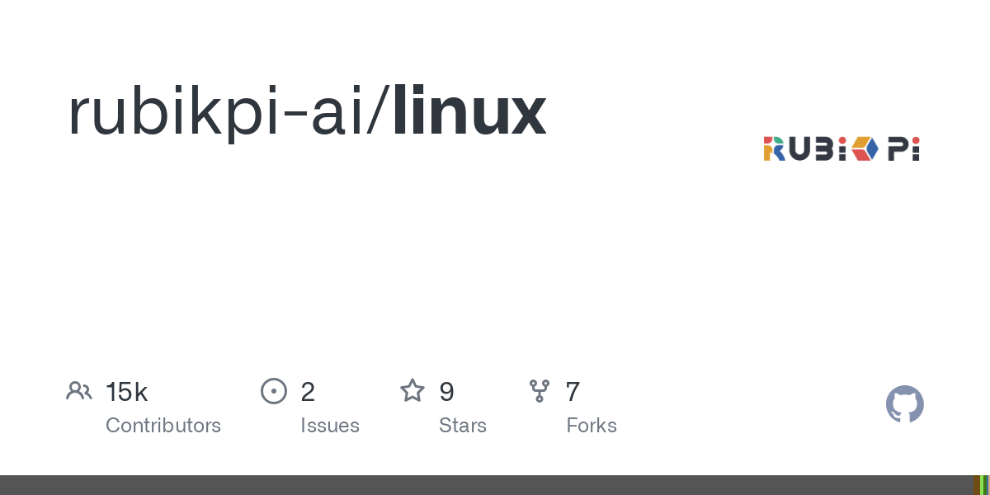Click the 15k contributors count
Screen dimensions: 990x495
point(127,392)
